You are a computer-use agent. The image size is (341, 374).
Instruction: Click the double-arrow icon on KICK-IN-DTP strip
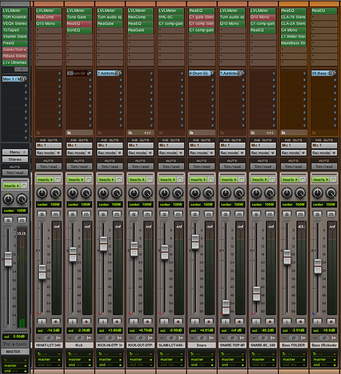point(120,338)
